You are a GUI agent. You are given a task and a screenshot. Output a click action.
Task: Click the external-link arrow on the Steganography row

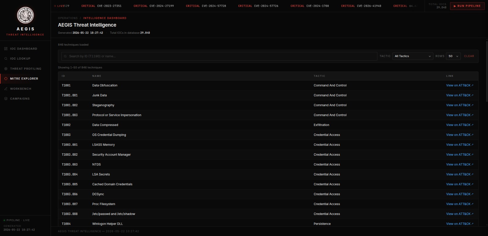pyautogui.click(x=472, y=105)
